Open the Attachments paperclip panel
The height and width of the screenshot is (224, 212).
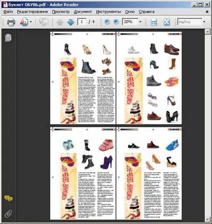tap(8, 214)
